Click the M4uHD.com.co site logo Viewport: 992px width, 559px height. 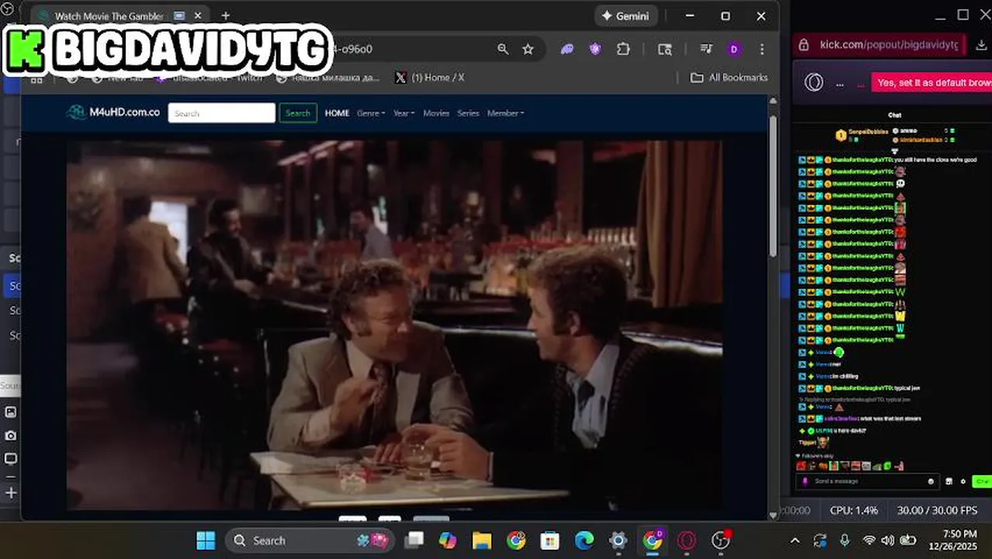(113, 113)
